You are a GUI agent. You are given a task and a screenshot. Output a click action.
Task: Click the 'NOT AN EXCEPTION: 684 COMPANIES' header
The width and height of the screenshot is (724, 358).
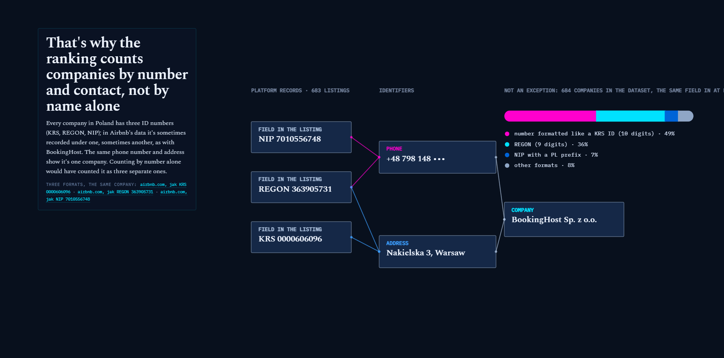614,91
